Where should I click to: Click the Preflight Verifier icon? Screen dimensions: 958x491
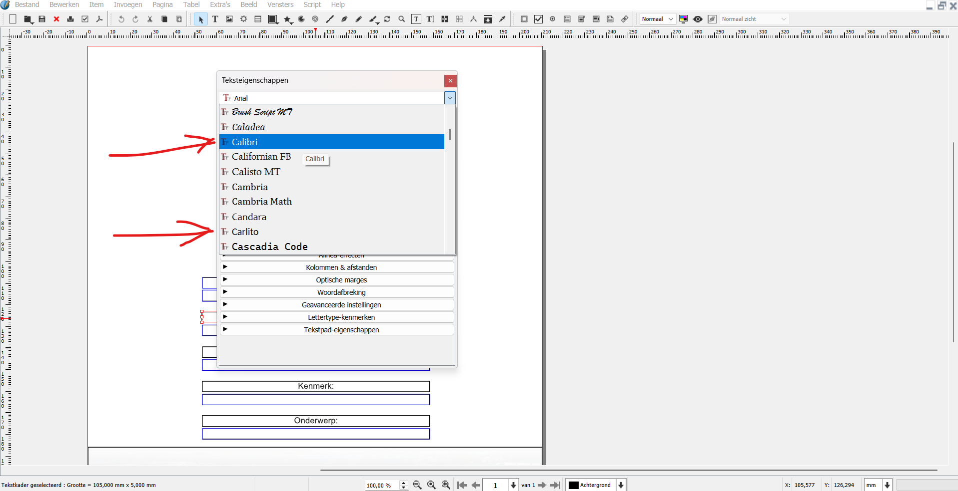pos(85,19)
